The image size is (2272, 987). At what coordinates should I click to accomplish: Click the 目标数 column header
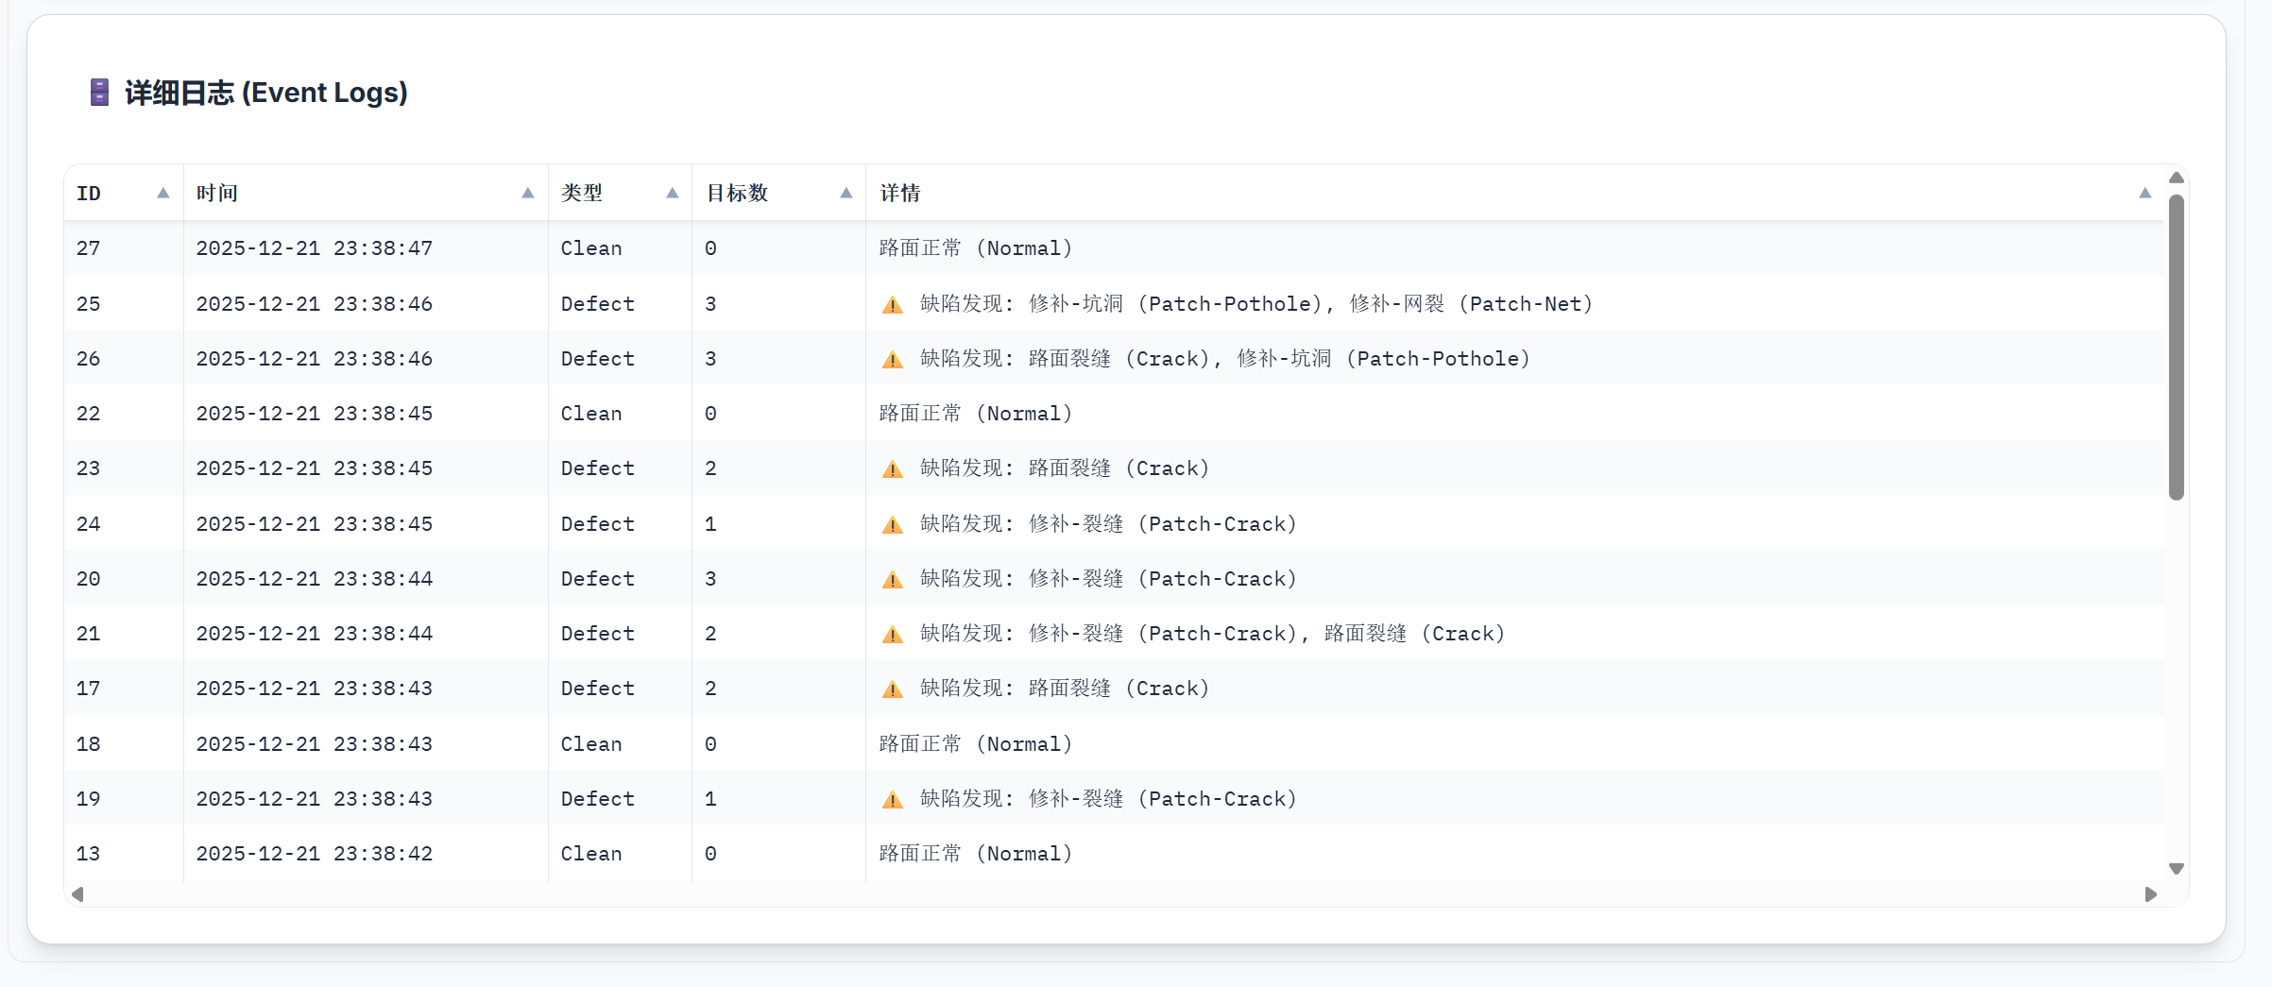click(778, 193)
